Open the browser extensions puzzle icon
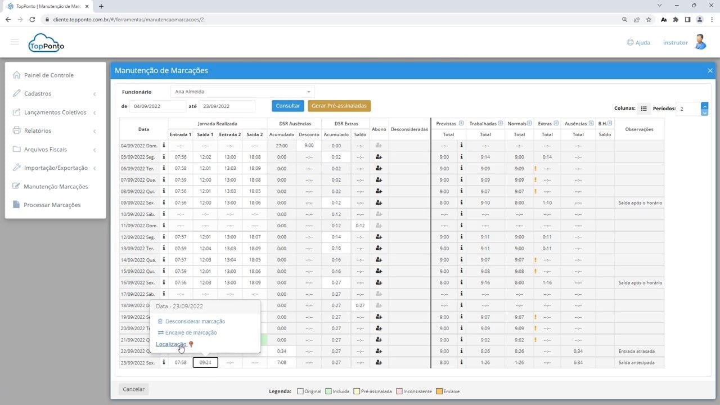 (676, 19)
